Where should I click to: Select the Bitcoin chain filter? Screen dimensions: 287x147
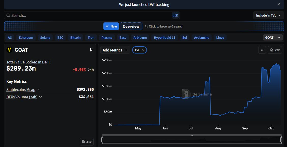click(x=75, y=37)
